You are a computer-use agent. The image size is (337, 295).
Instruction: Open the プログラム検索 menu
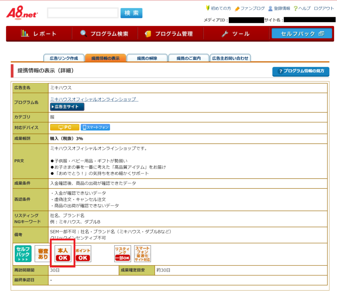click(104, 34)
